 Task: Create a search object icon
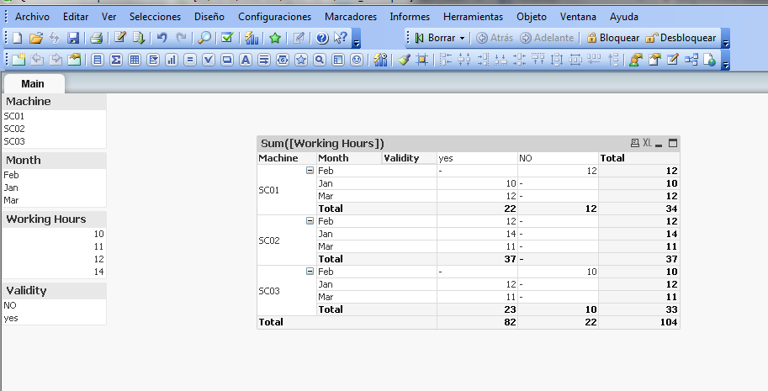click(x=320, y=60)
